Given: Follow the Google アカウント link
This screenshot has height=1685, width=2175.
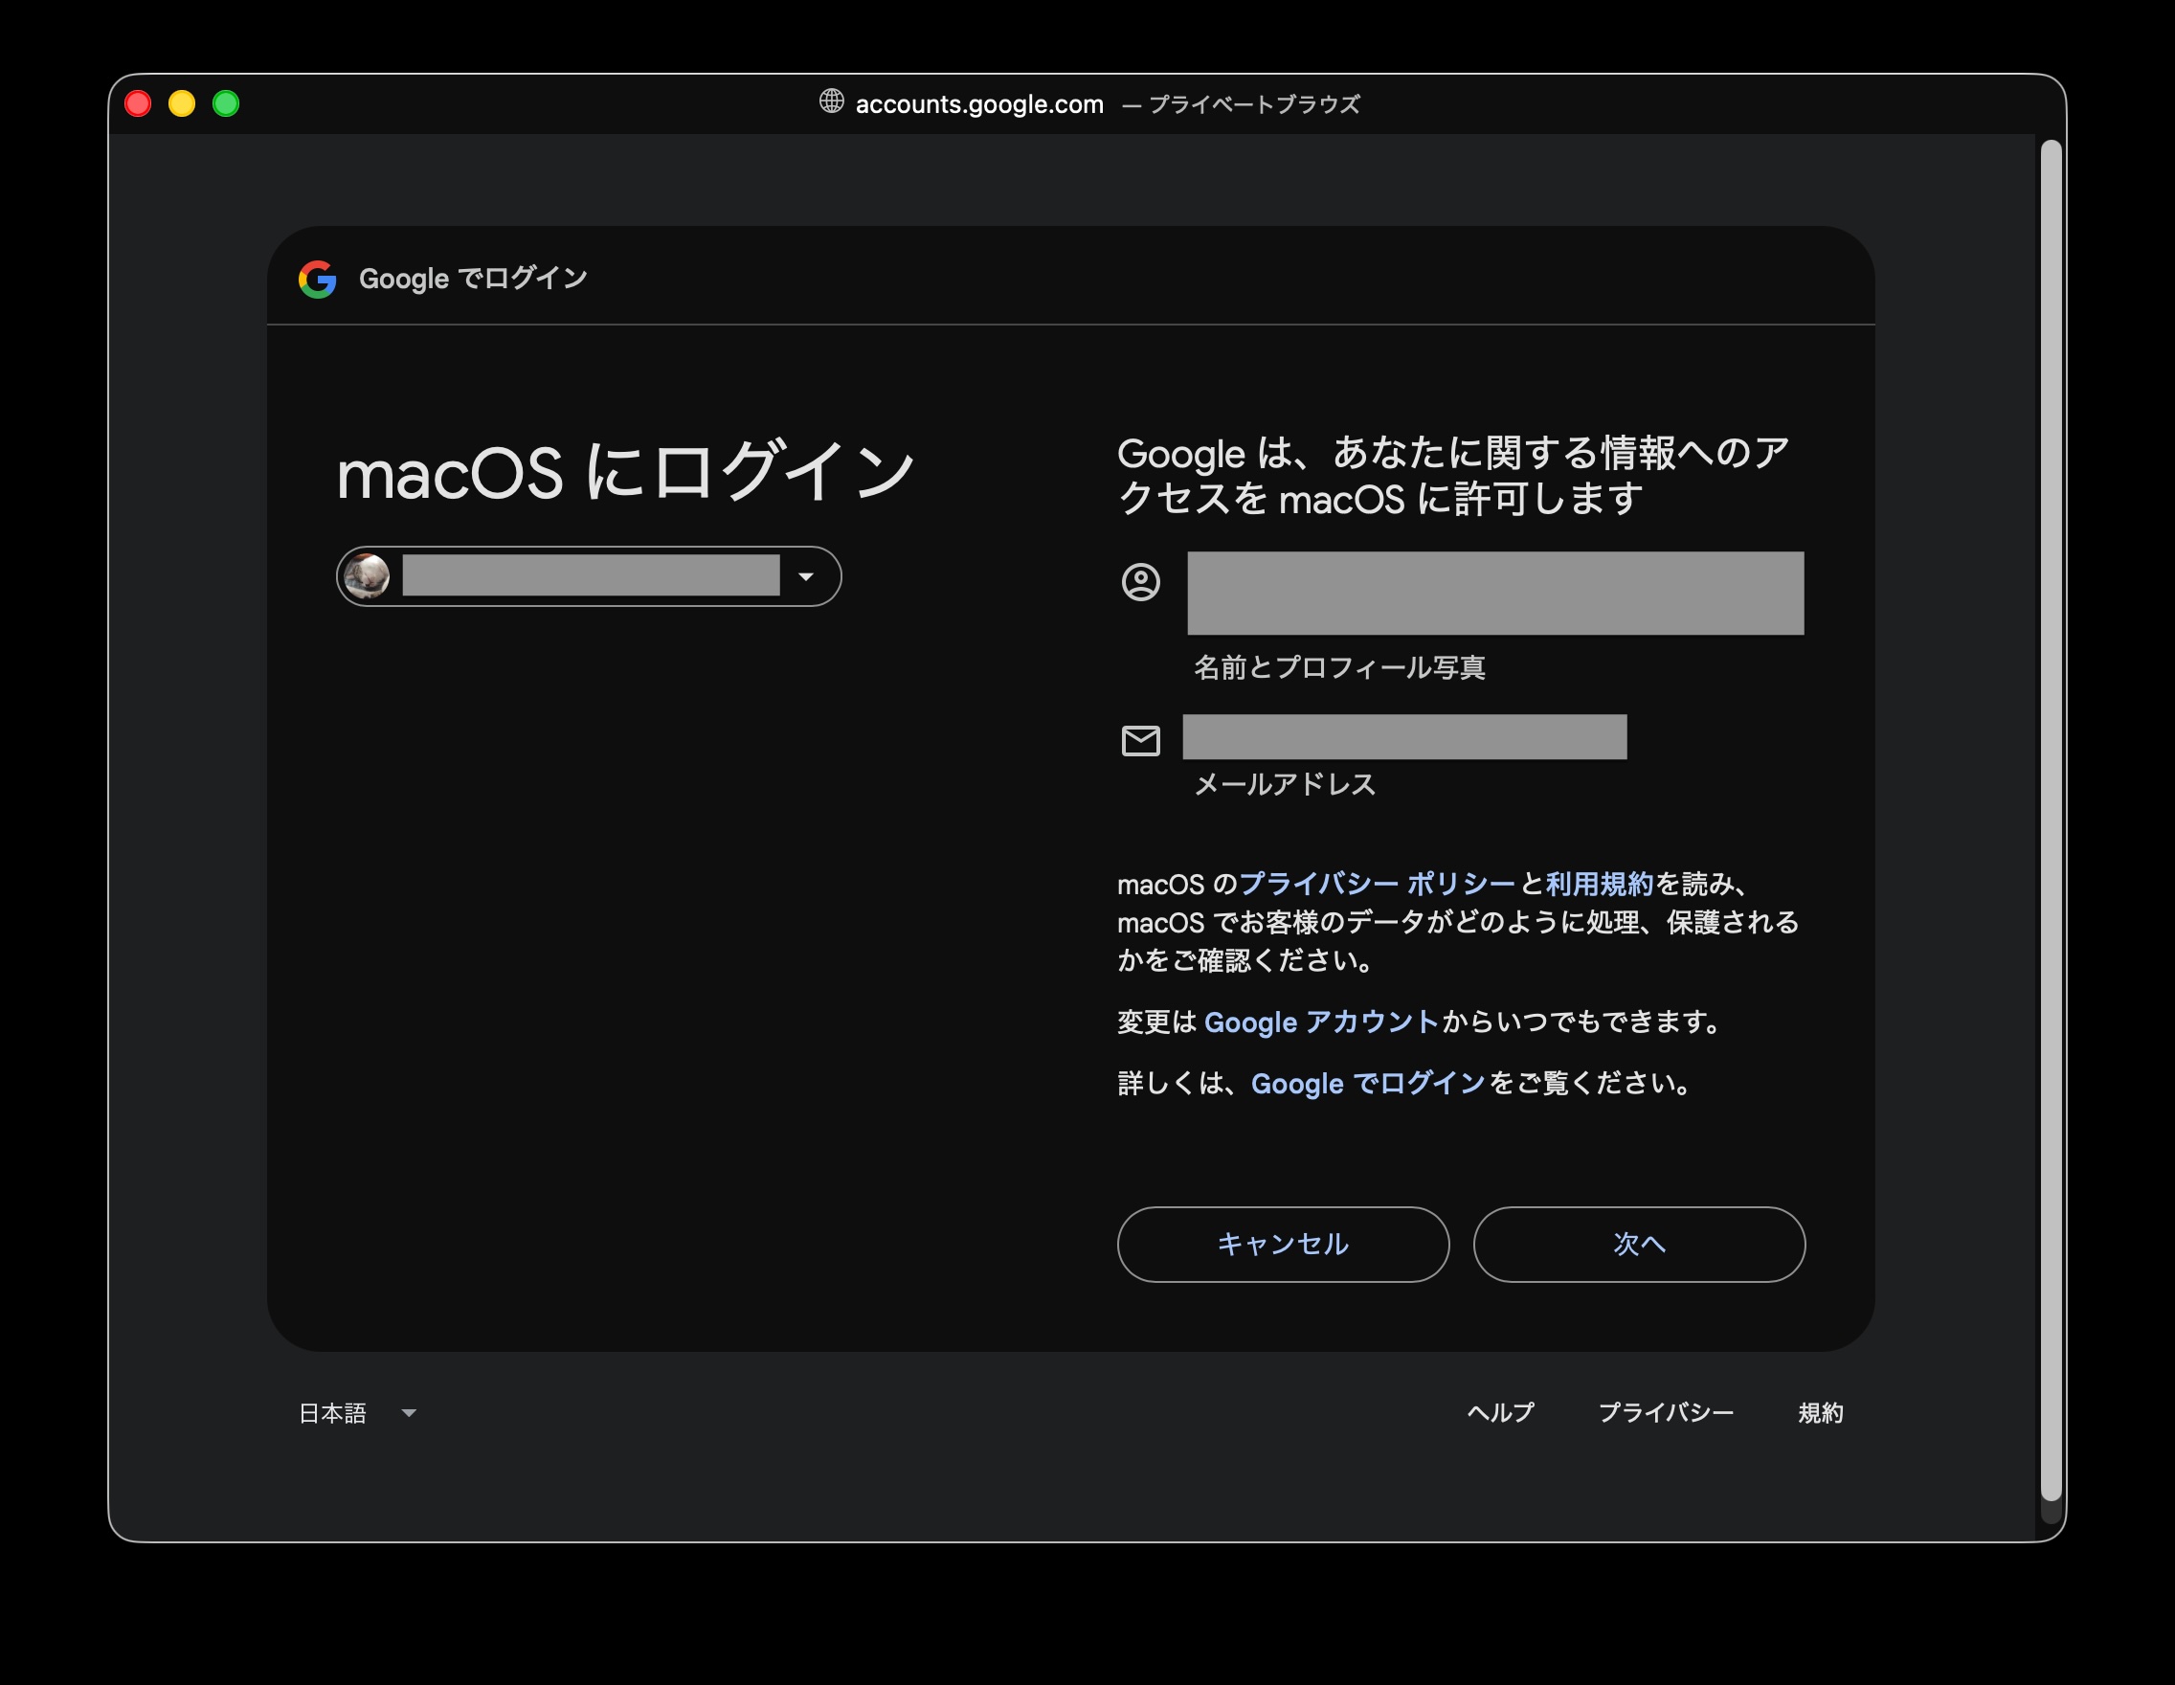Looking at the screenshot, I should 1320,1022.
